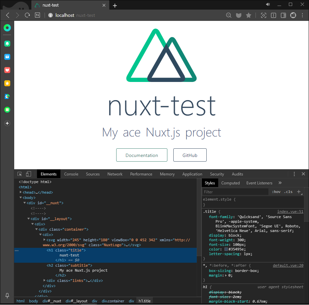Click the GitHub button
This screenshot has height=305, width=309.
tap(190, 155)
